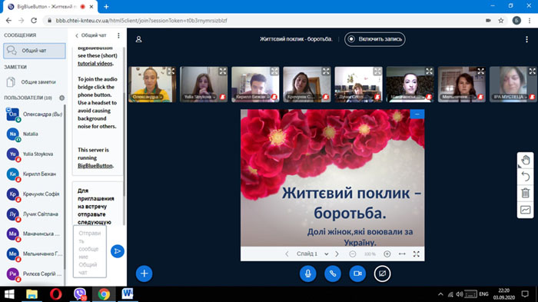
Task: Clear annotations with the trash icon
Action: pyautogui.click(x=525, y=193)
